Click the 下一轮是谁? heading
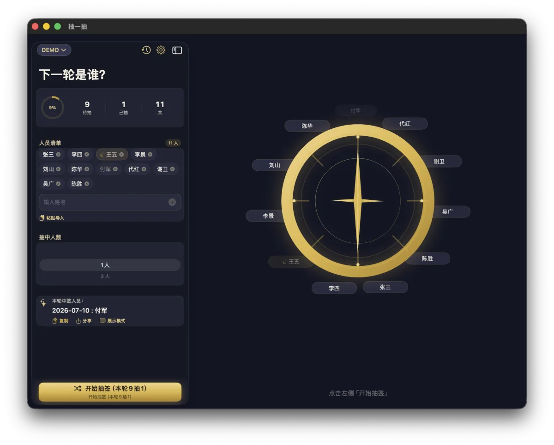Screen dimensions: 554x445 [72, 75]
